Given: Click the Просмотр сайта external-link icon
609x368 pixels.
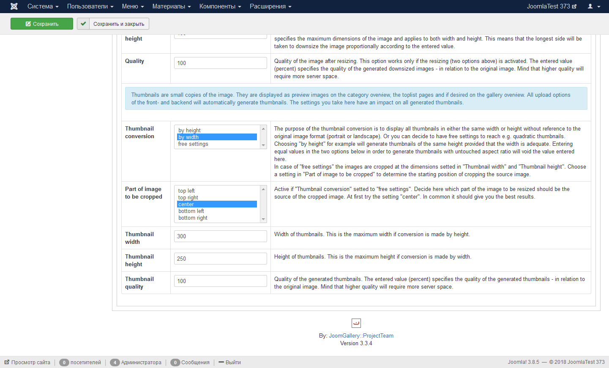Looking at the screenshot, I should [7, 362].
